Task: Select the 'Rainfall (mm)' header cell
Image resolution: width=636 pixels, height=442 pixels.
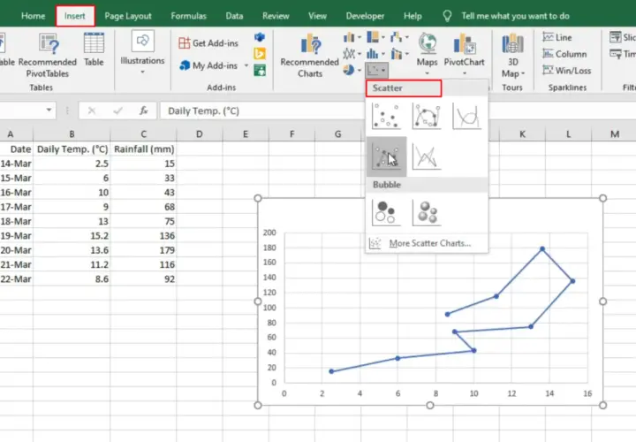Action: (x=144, y=149)
